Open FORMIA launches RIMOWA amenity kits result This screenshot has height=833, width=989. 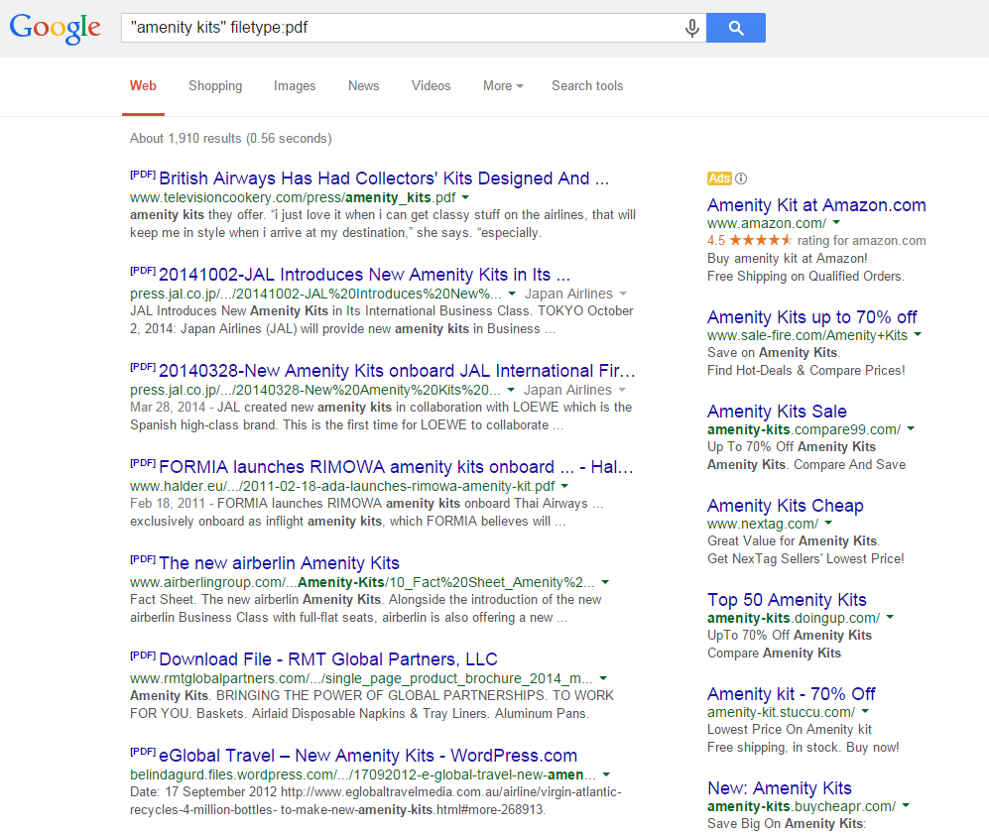coord(396,467)
